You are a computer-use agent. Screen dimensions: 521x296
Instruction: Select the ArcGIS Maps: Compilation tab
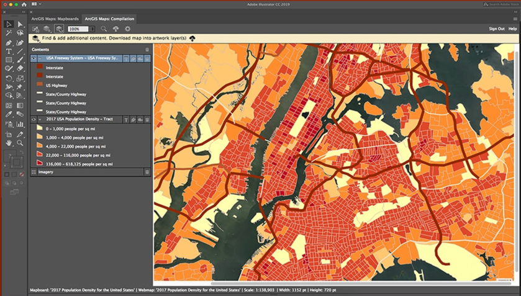click(x=109, y=19)
